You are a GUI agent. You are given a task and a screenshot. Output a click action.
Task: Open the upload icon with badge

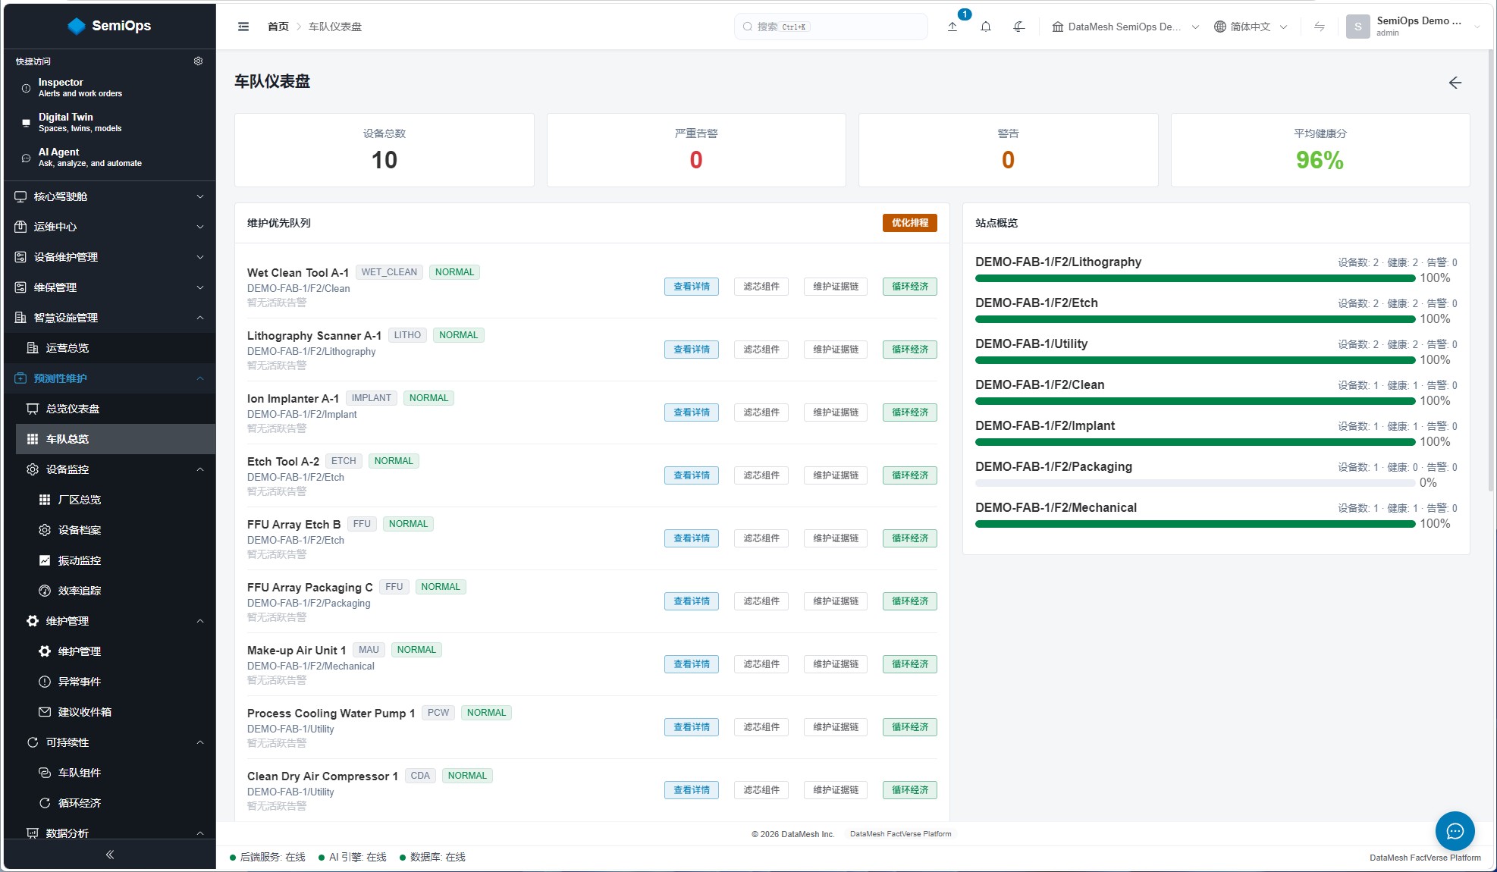click(952, 27)
